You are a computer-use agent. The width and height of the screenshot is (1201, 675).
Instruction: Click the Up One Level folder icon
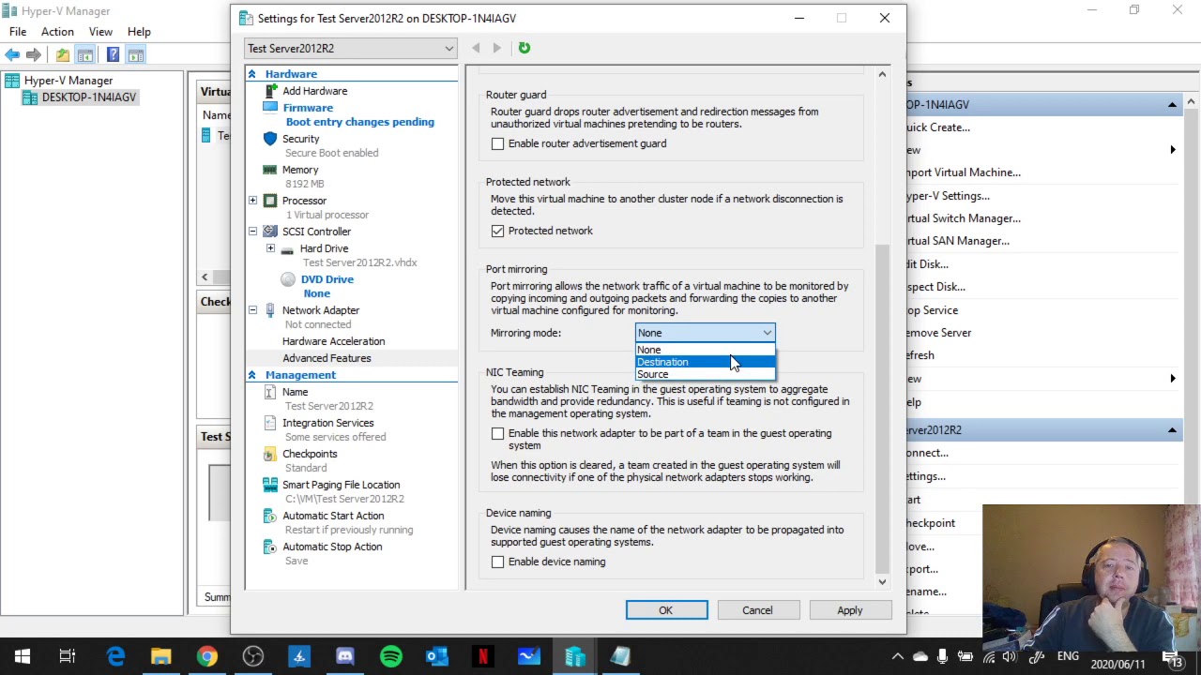click(x=62, y=55)
